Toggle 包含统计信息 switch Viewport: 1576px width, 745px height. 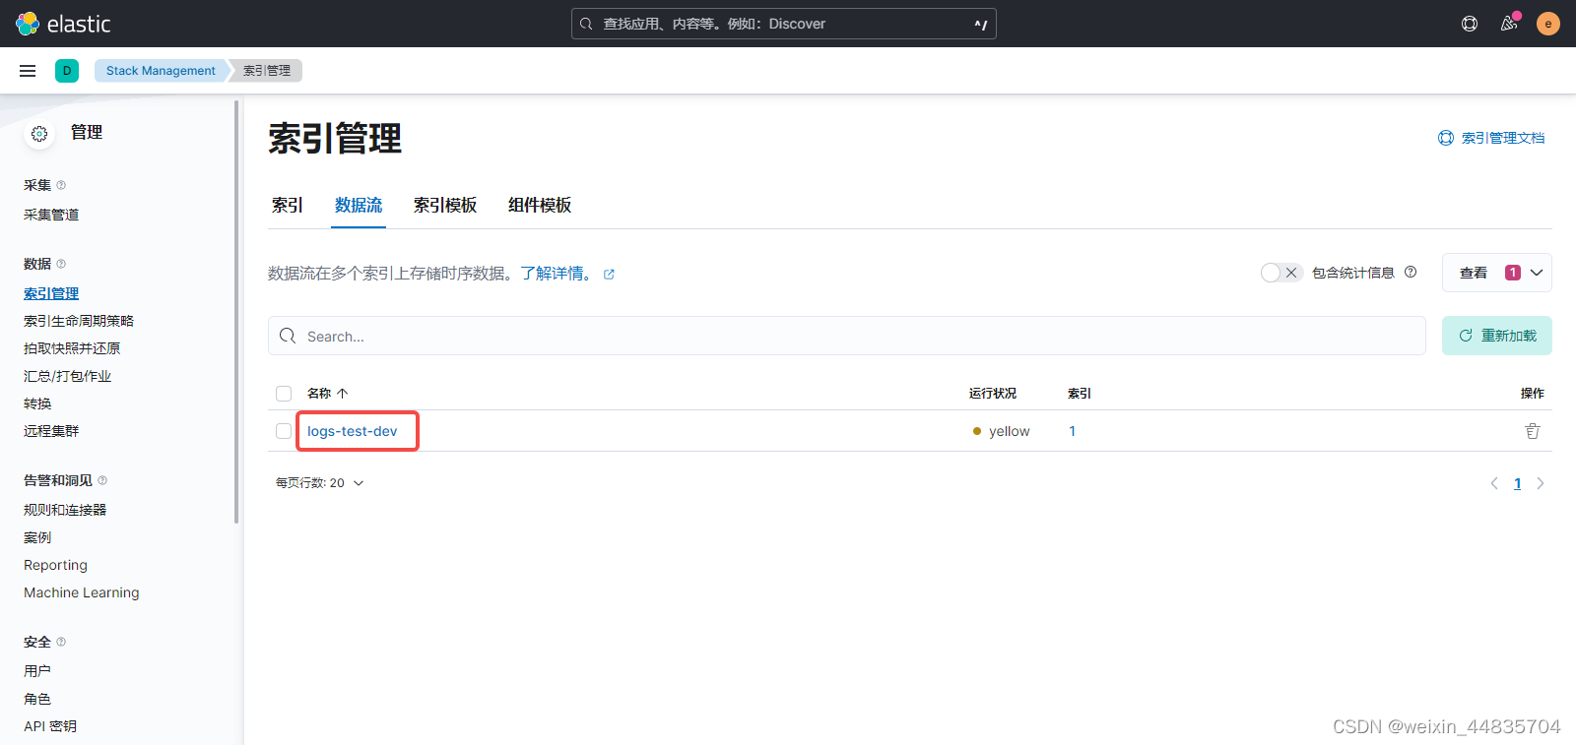pyautogui.click(x=1281, y=273)
